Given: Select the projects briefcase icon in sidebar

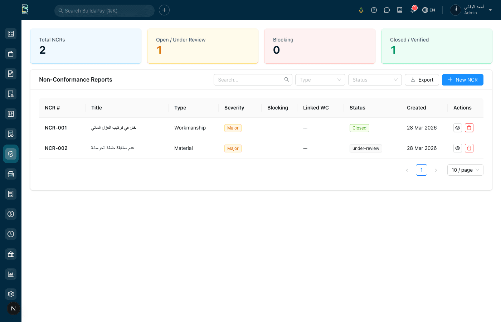Looking at the screenshot, I should click(10, 53).
